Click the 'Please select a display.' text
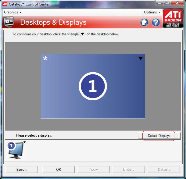Viewport: 186px width, 179px height. click(34, 135)
